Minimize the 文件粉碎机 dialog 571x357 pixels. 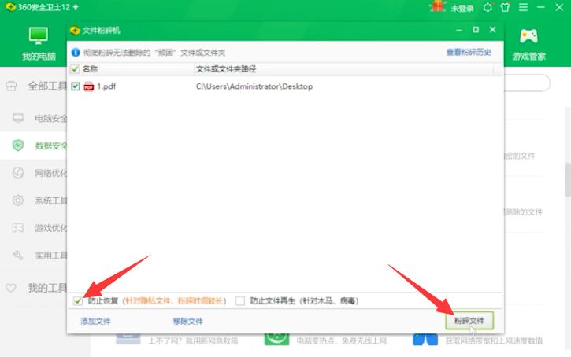pos(459,30)
